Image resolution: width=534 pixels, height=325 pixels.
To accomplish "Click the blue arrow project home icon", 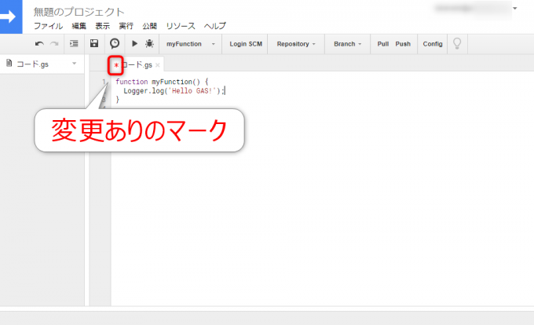I will [x=10, y=16].
